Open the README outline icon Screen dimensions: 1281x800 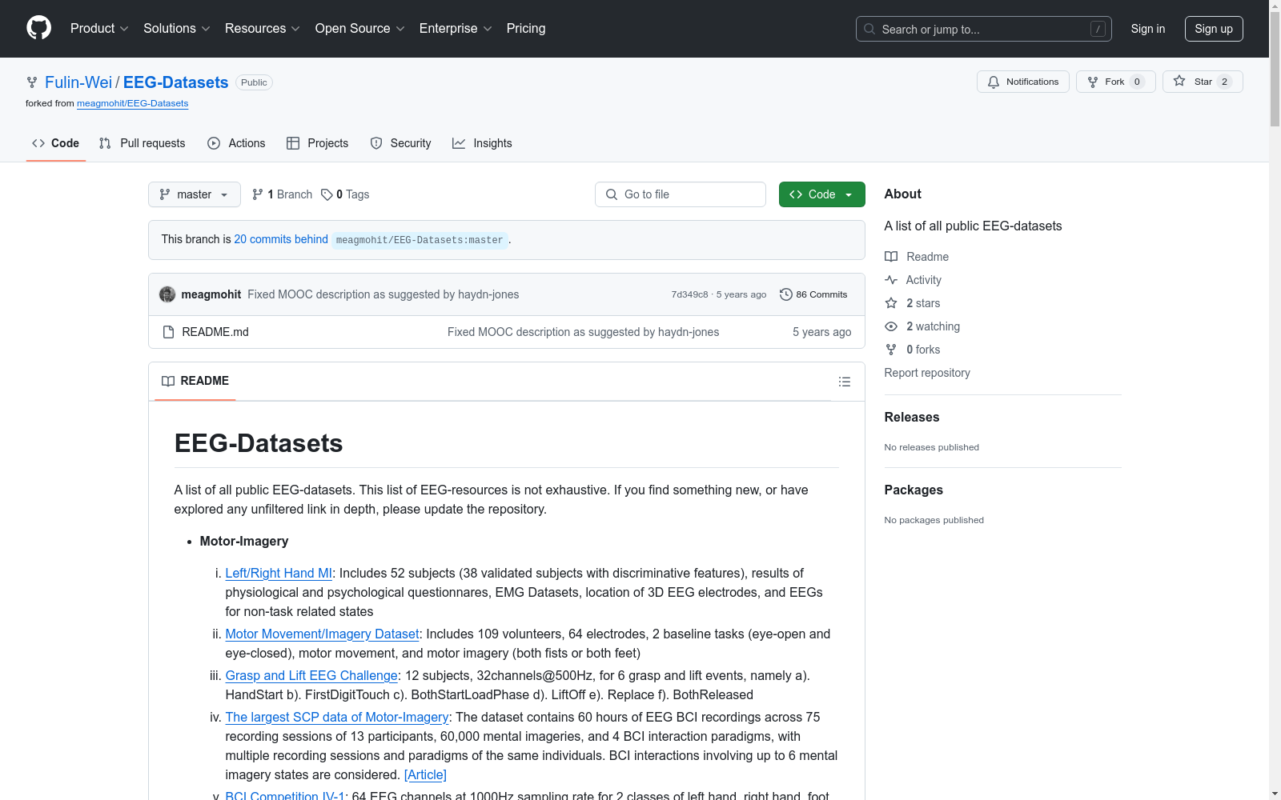click(845, 382)
